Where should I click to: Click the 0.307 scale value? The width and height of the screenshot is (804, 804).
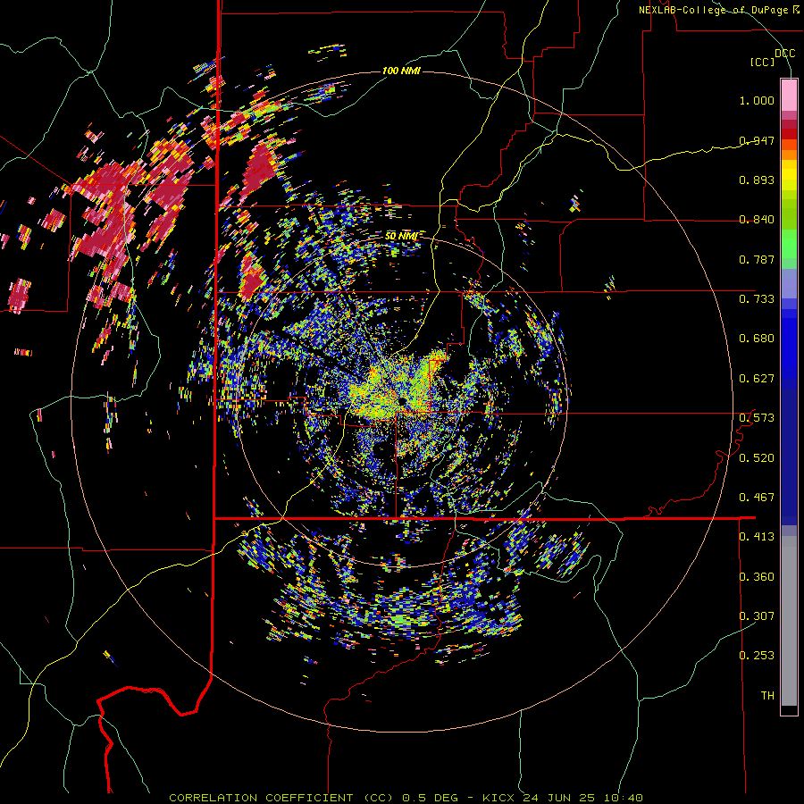pyautogui.click(x=757, y=616)
